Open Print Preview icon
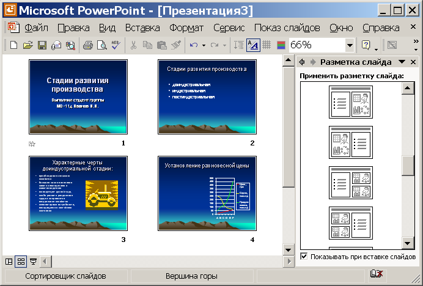Screen dimensions: 423x286 tap(102, 45)
